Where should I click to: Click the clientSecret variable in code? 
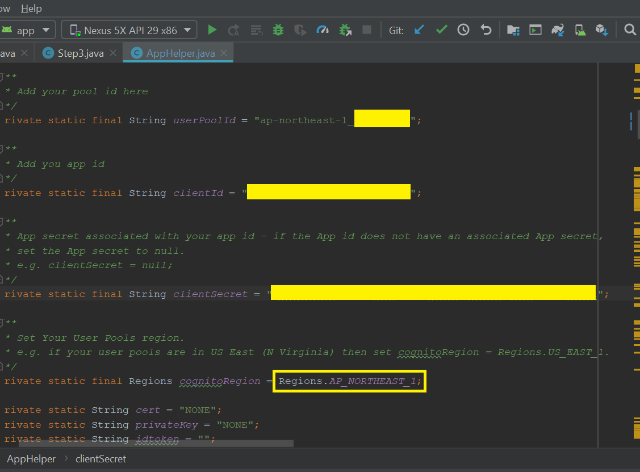(x=210, y=294)
